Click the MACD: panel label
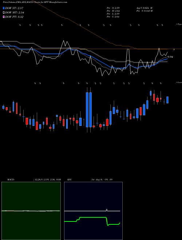 coord(11,180)
